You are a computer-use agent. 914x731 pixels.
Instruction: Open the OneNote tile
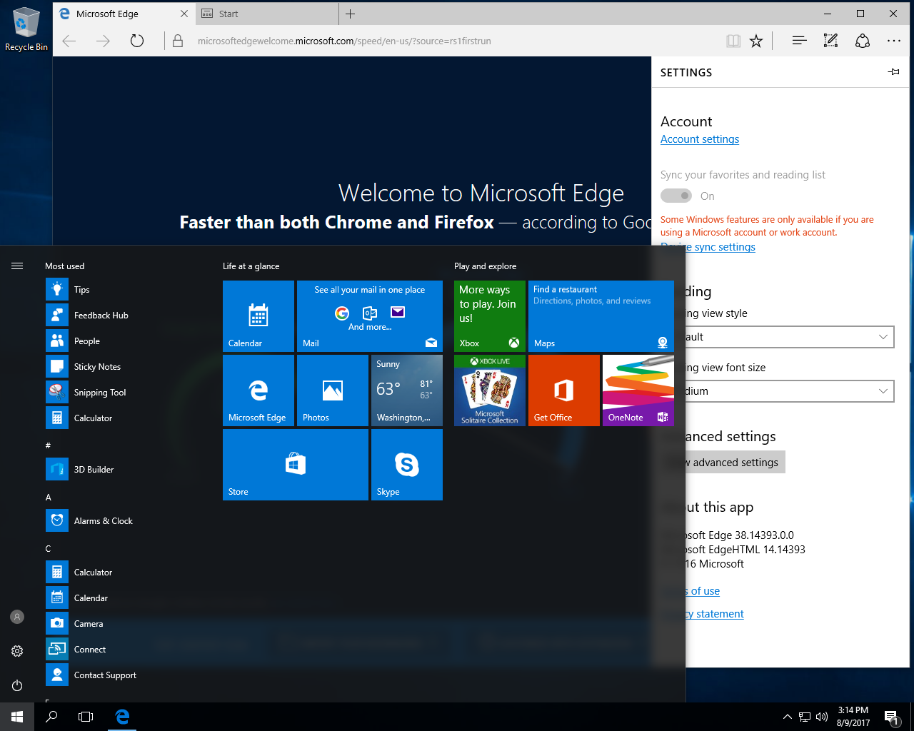click(638, 390)
